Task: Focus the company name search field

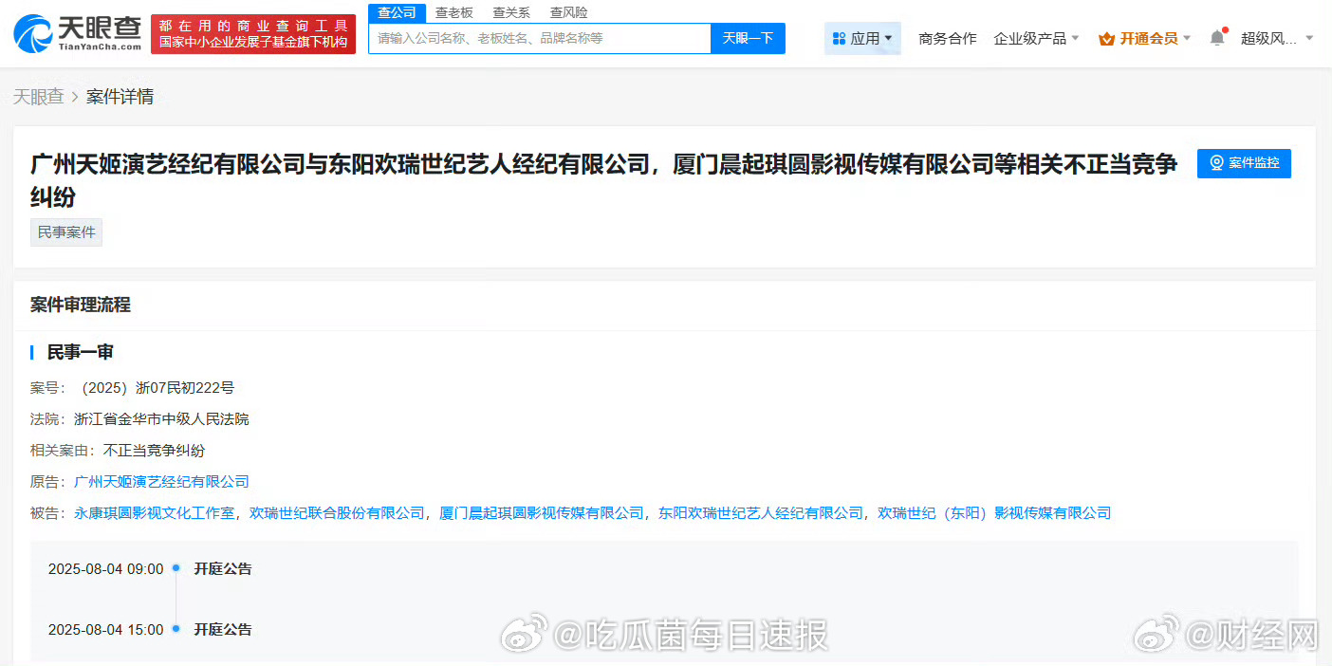Action: click(540, 38)
